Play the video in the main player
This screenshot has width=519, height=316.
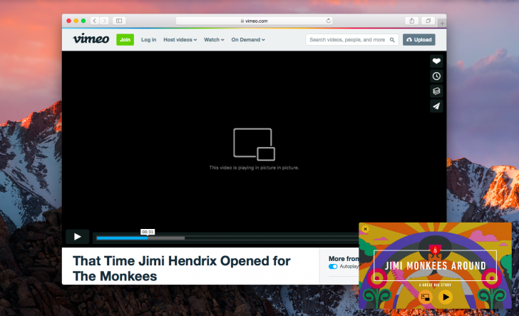[78, 237]
